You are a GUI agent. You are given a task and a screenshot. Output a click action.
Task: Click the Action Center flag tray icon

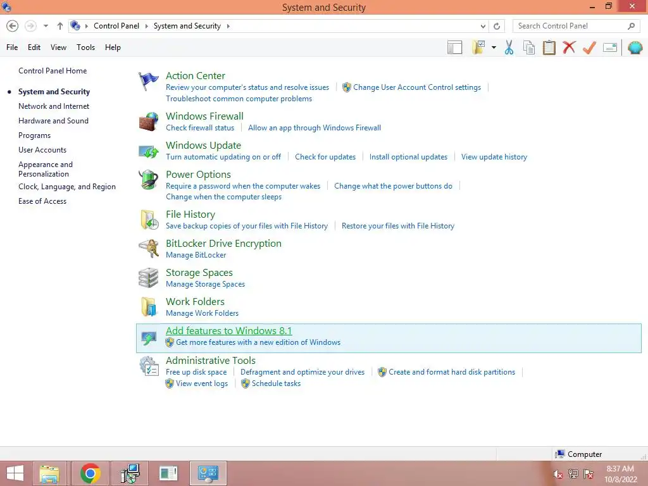point(589,474)
